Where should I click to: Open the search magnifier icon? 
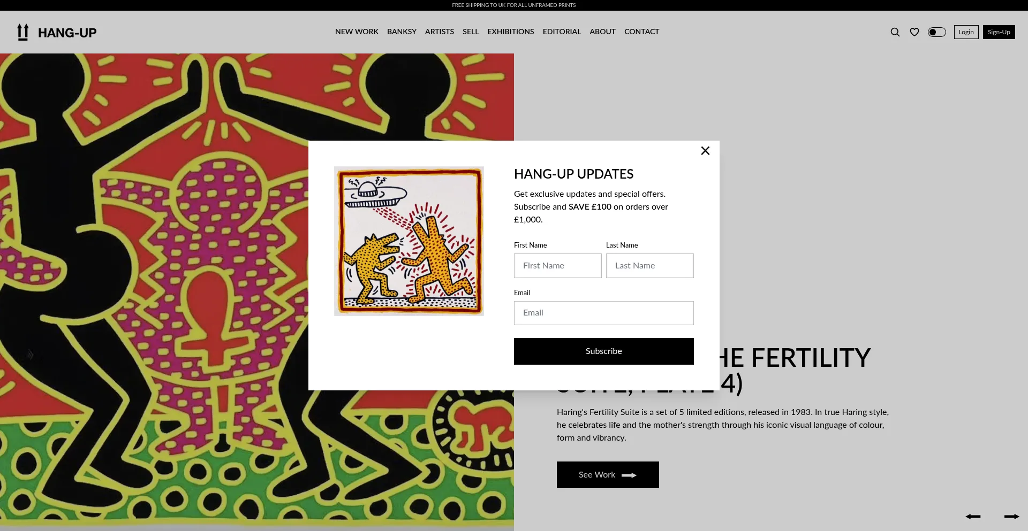coord(895,32)
